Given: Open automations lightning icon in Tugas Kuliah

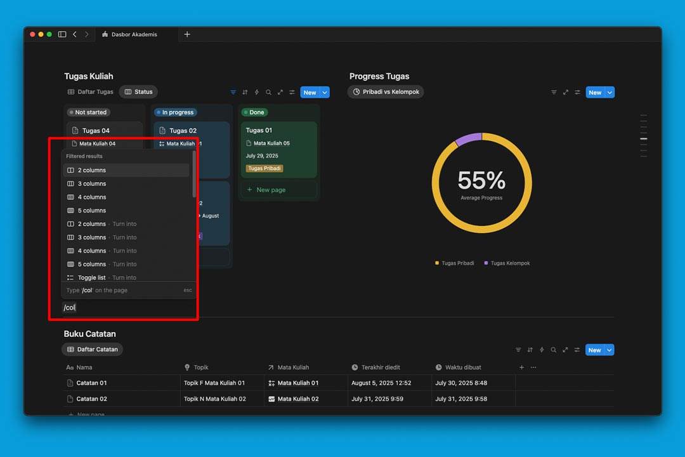Looking at the screenshot, I should pos(257,92).
